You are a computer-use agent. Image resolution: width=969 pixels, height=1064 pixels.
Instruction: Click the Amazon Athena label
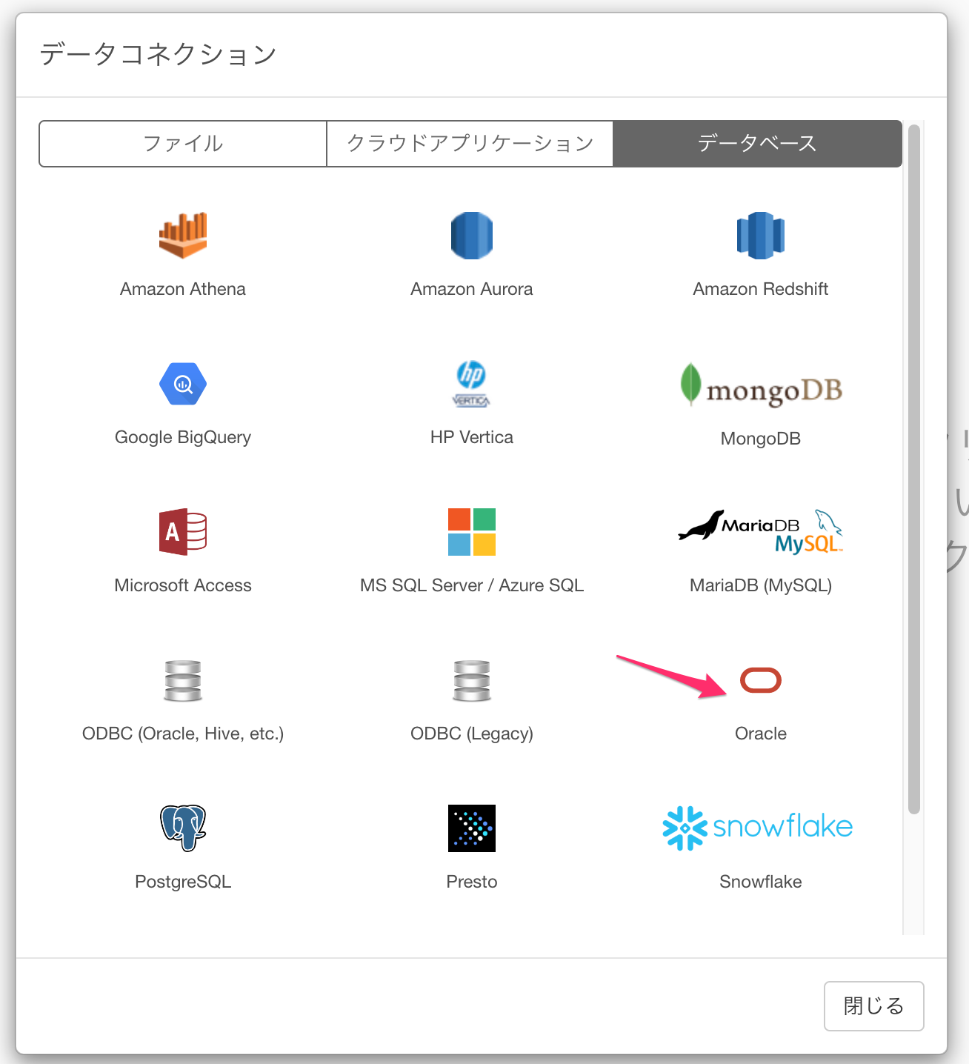click(x=183, y=289)
